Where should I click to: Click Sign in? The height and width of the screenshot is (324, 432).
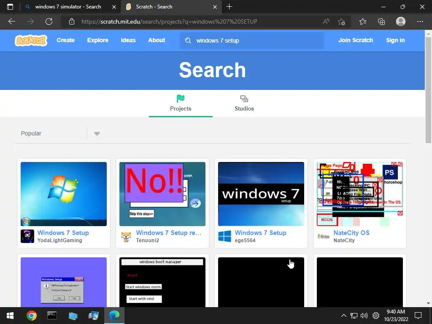point(395,40)
